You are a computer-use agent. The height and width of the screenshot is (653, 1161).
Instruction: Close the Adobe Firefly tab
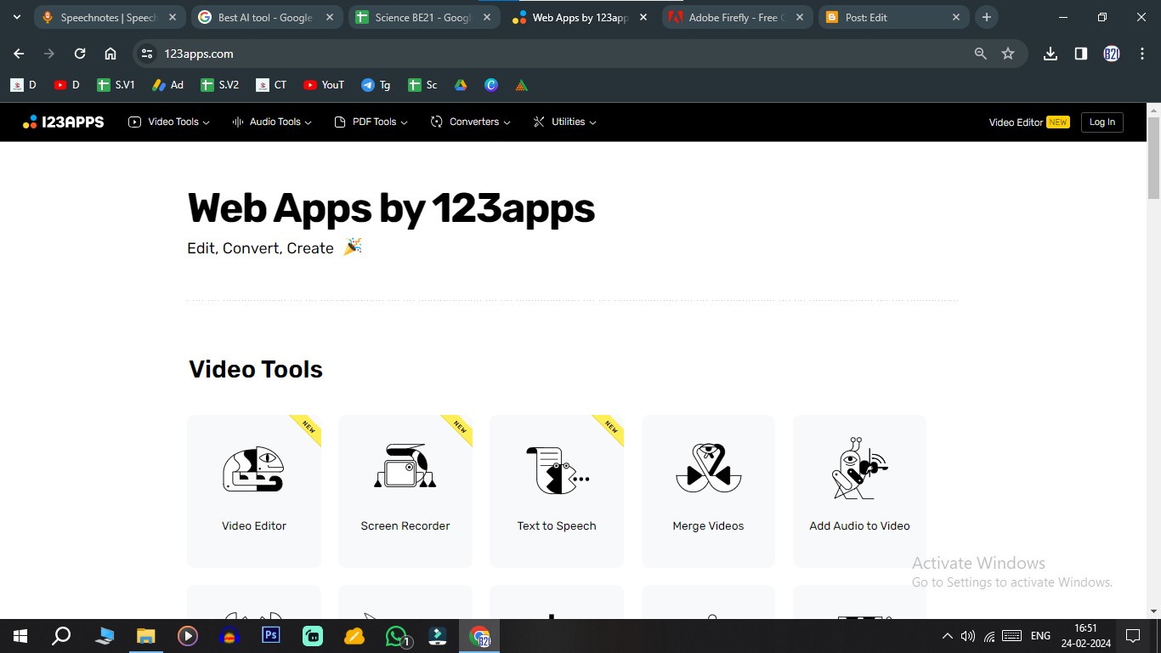coord(799,17)
